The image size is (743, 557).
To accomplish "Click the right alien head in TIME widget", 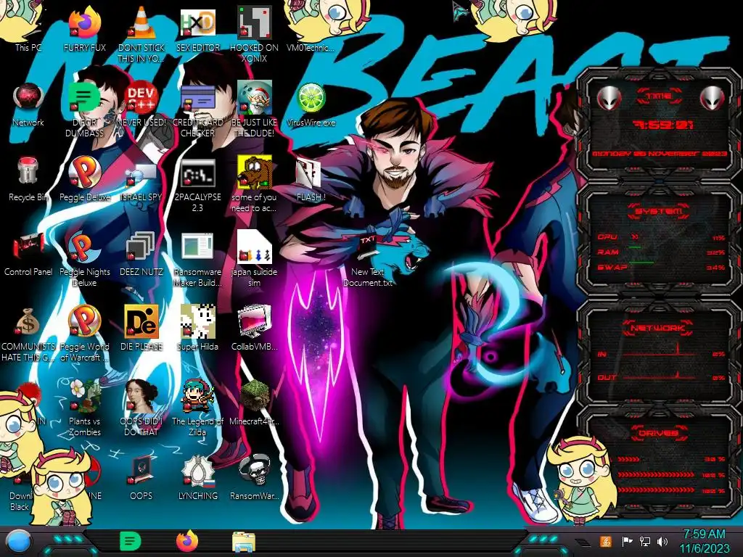I will (713, 99).
